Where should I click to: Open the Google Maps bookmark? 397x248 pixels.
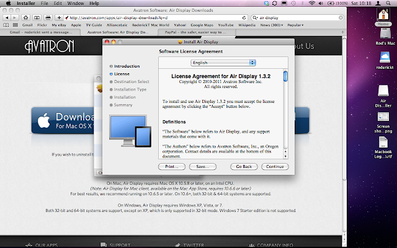(202, 25)
